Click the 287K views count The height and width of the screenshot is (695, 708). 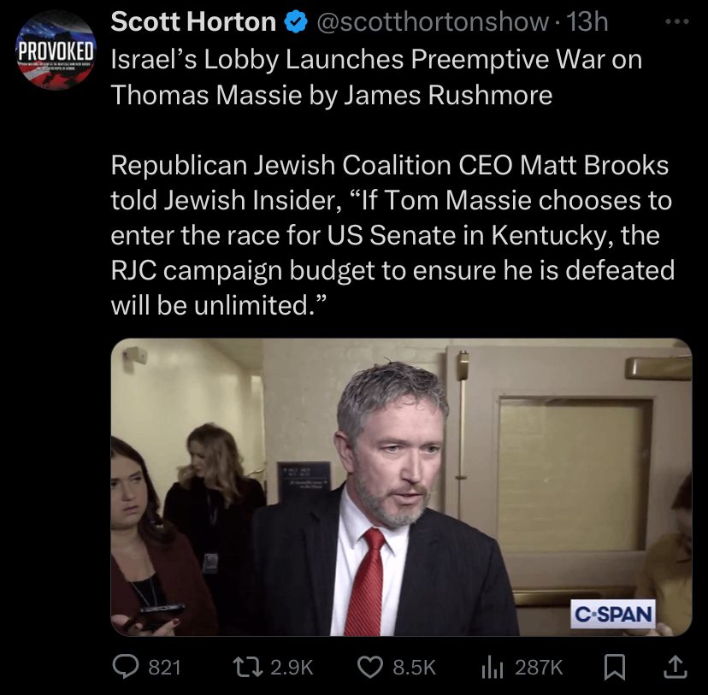540,668
